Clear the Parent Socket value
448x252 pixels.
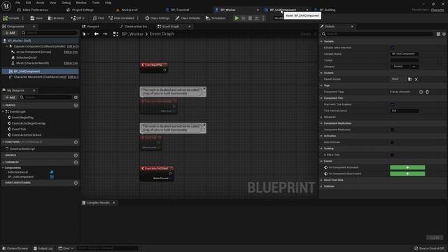point(416,79)
